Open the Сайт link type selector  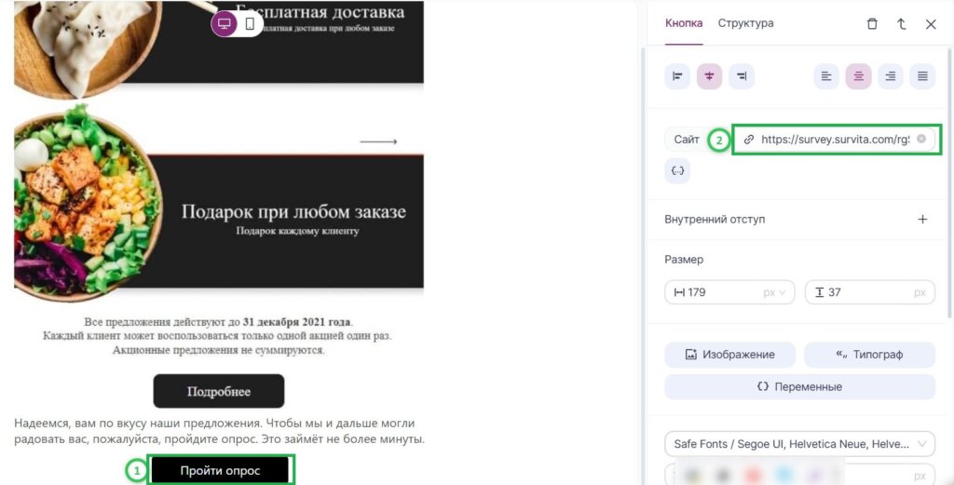687,140
